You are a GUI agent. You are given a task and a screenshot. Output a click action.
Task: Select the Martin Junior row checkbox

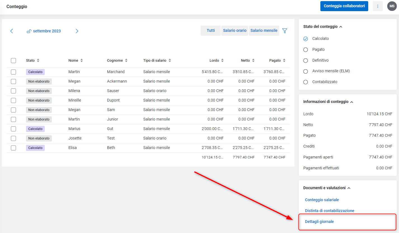coord(13,119)
